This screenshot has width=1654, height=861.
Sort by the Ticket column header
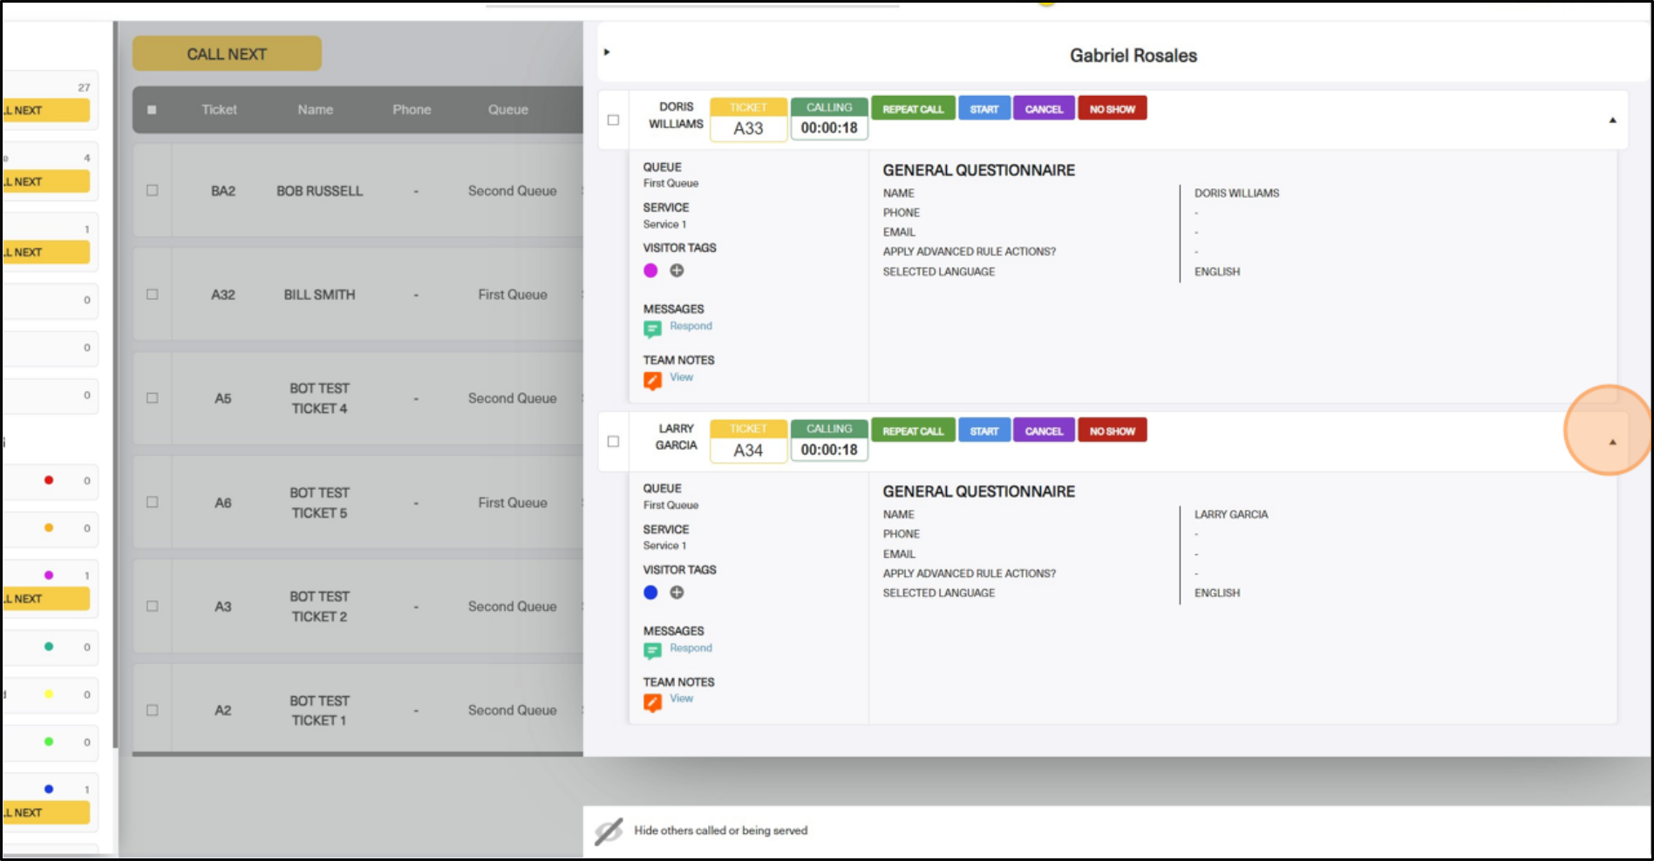219,110
